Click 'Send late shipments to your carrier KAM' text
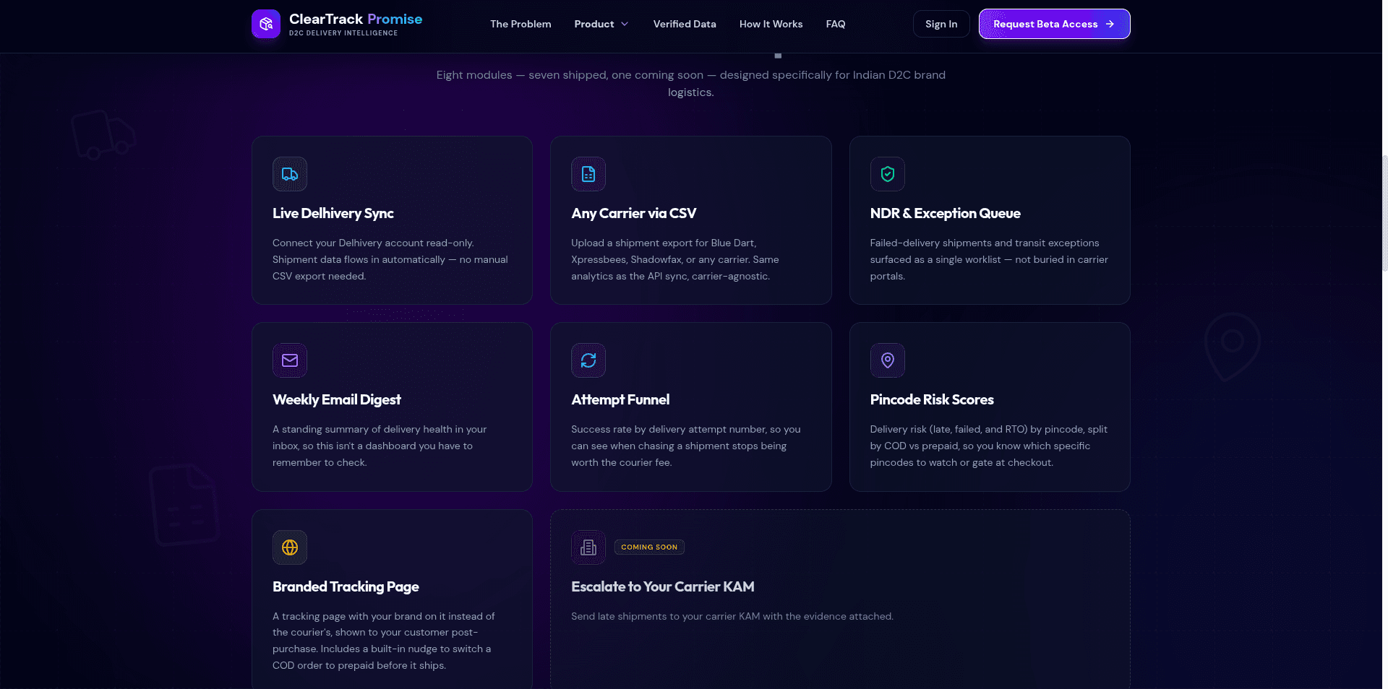 coord(732,616)
